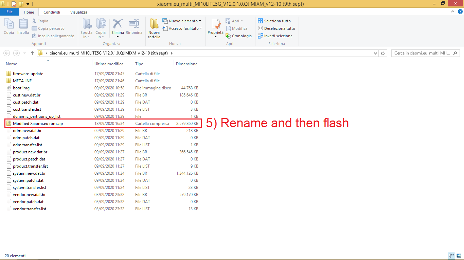The height and width of the screenshot is (260, 464).
Task: Expand the address bar history dropdown
Action: [x=375, y=53]
